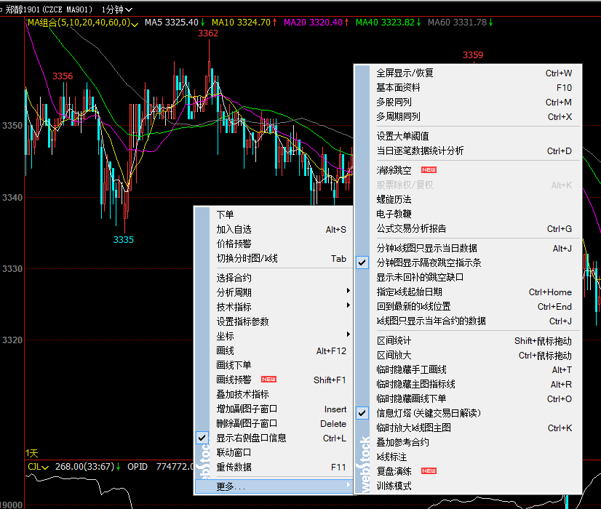Open the 1分钟 period dropdown
This screenshot has height=509, width=601.
pos(117,9)
